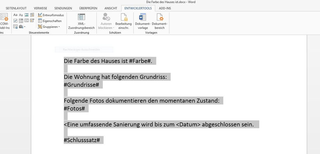
Task: Click the line 'Die Farbe des Hauses ist #Farbe#.'
Action: [x=108, y=61]
